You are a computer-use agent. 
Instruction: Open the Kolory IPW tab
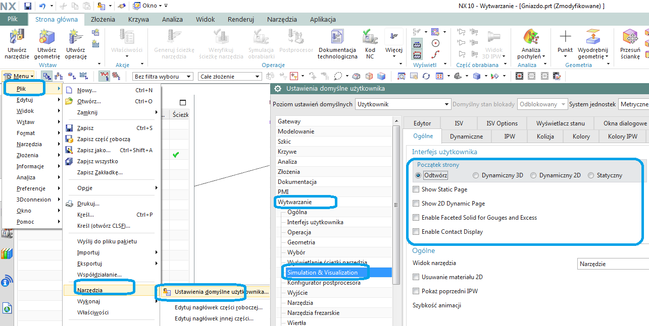tap(622, 136)
